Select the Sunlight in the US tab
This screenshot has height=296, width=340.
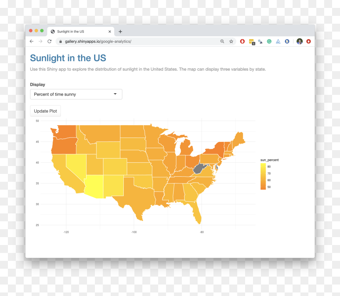pyautogui.click(x=81, y=32)
